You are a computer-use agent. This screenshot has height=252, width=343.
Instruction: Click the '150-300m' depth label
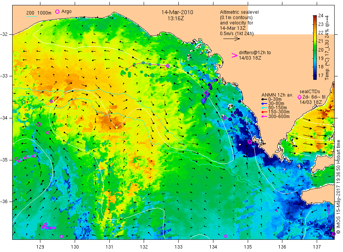point(279,112)
